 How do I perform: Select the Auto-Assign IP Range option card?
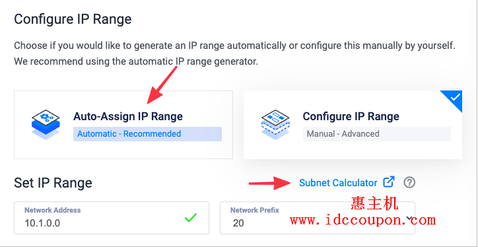[123, 125]
